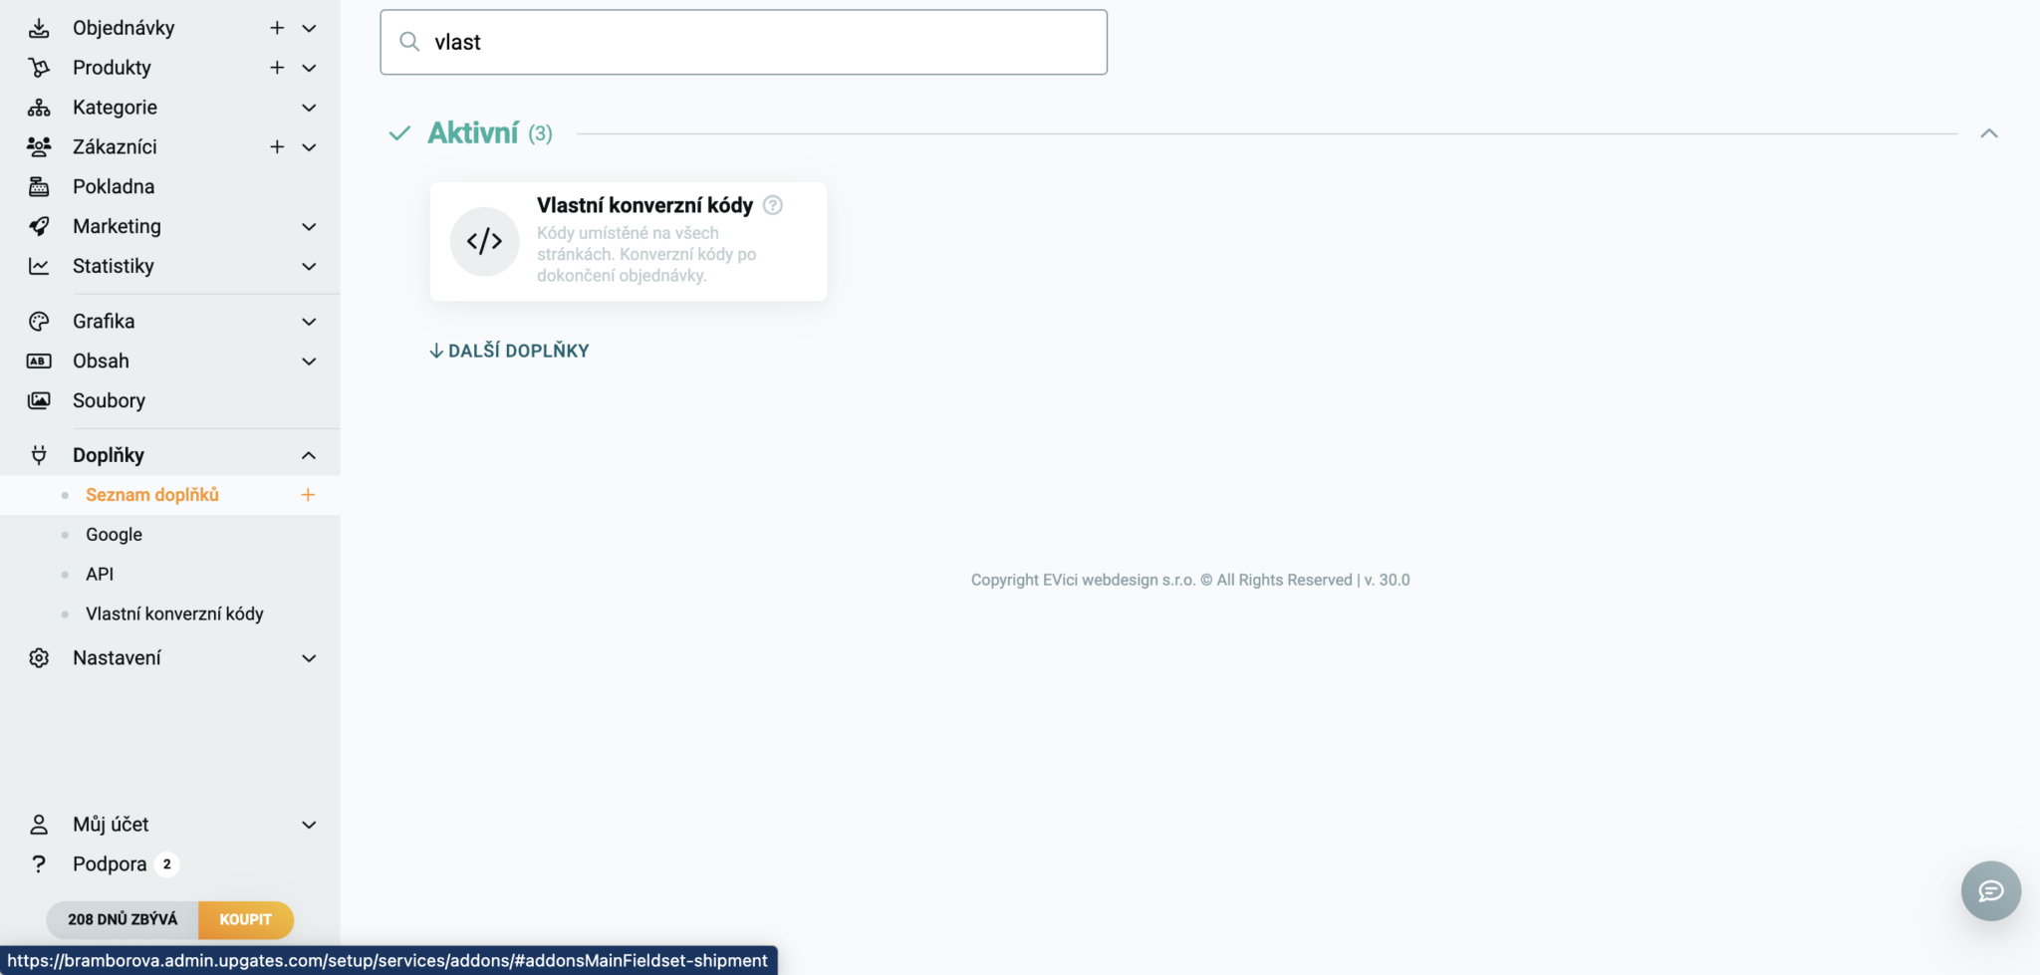Click the Aktivní checkmark icon
The width and height of the screenshot is (2040, 975).
click(399, 133)
